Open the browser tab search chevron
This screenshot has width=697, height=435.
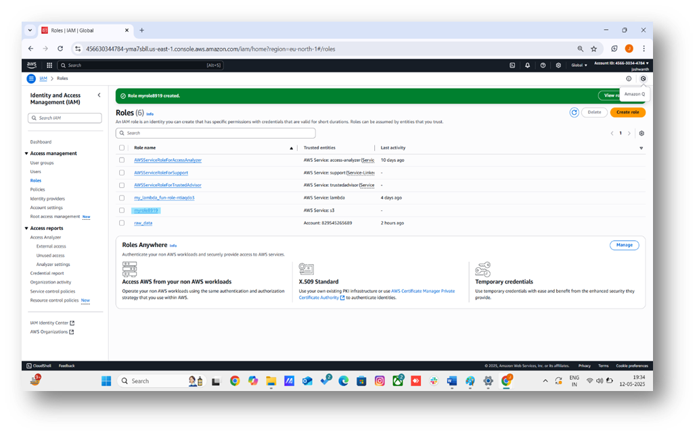coord(30,30)
